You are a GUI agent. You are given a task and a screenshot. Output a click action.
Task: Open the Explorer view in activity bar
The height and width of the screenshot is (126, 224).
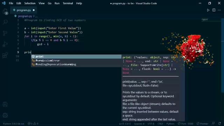[x=5, y=12]
